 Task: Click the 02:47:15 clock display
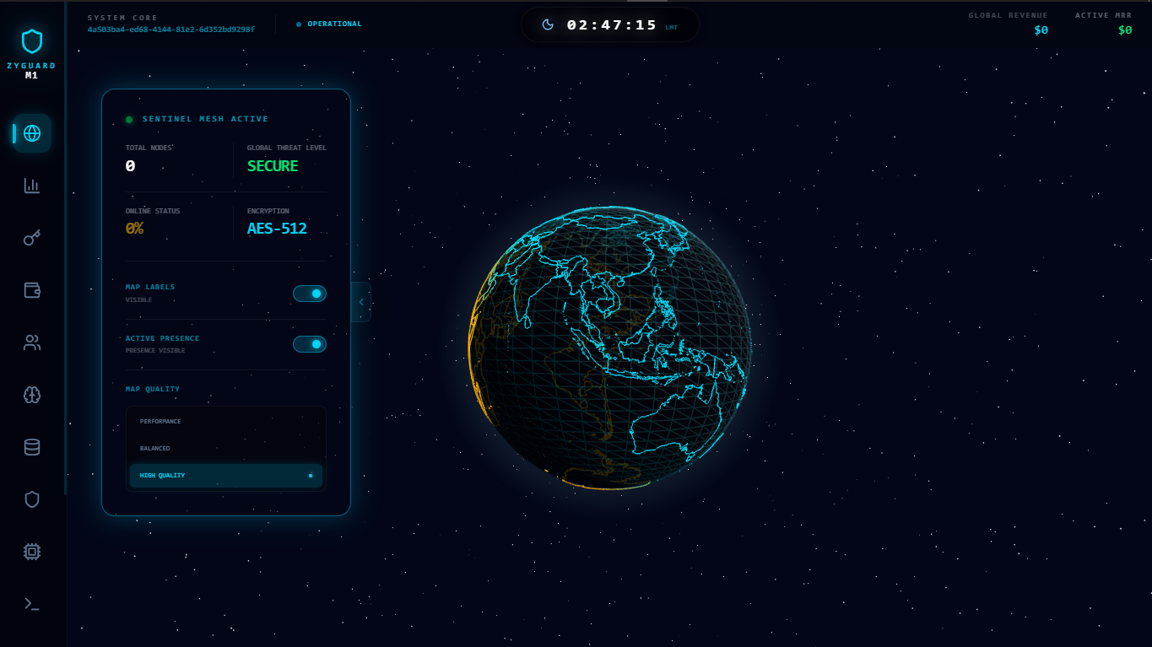tap(612, 24)
